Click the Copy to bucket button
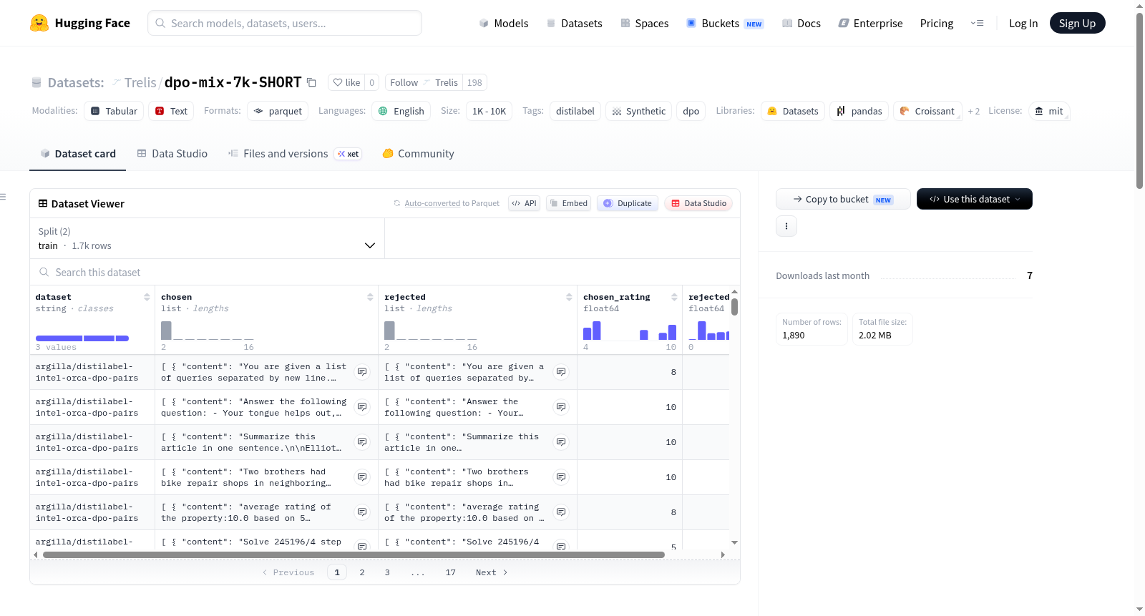1145x616 pixels. [x=843, y=199]
